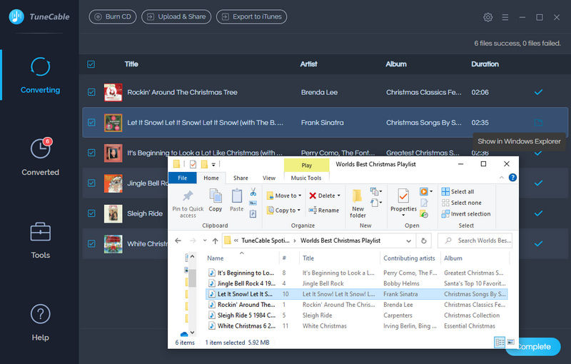Click the Burn CD button

[113, 16]
